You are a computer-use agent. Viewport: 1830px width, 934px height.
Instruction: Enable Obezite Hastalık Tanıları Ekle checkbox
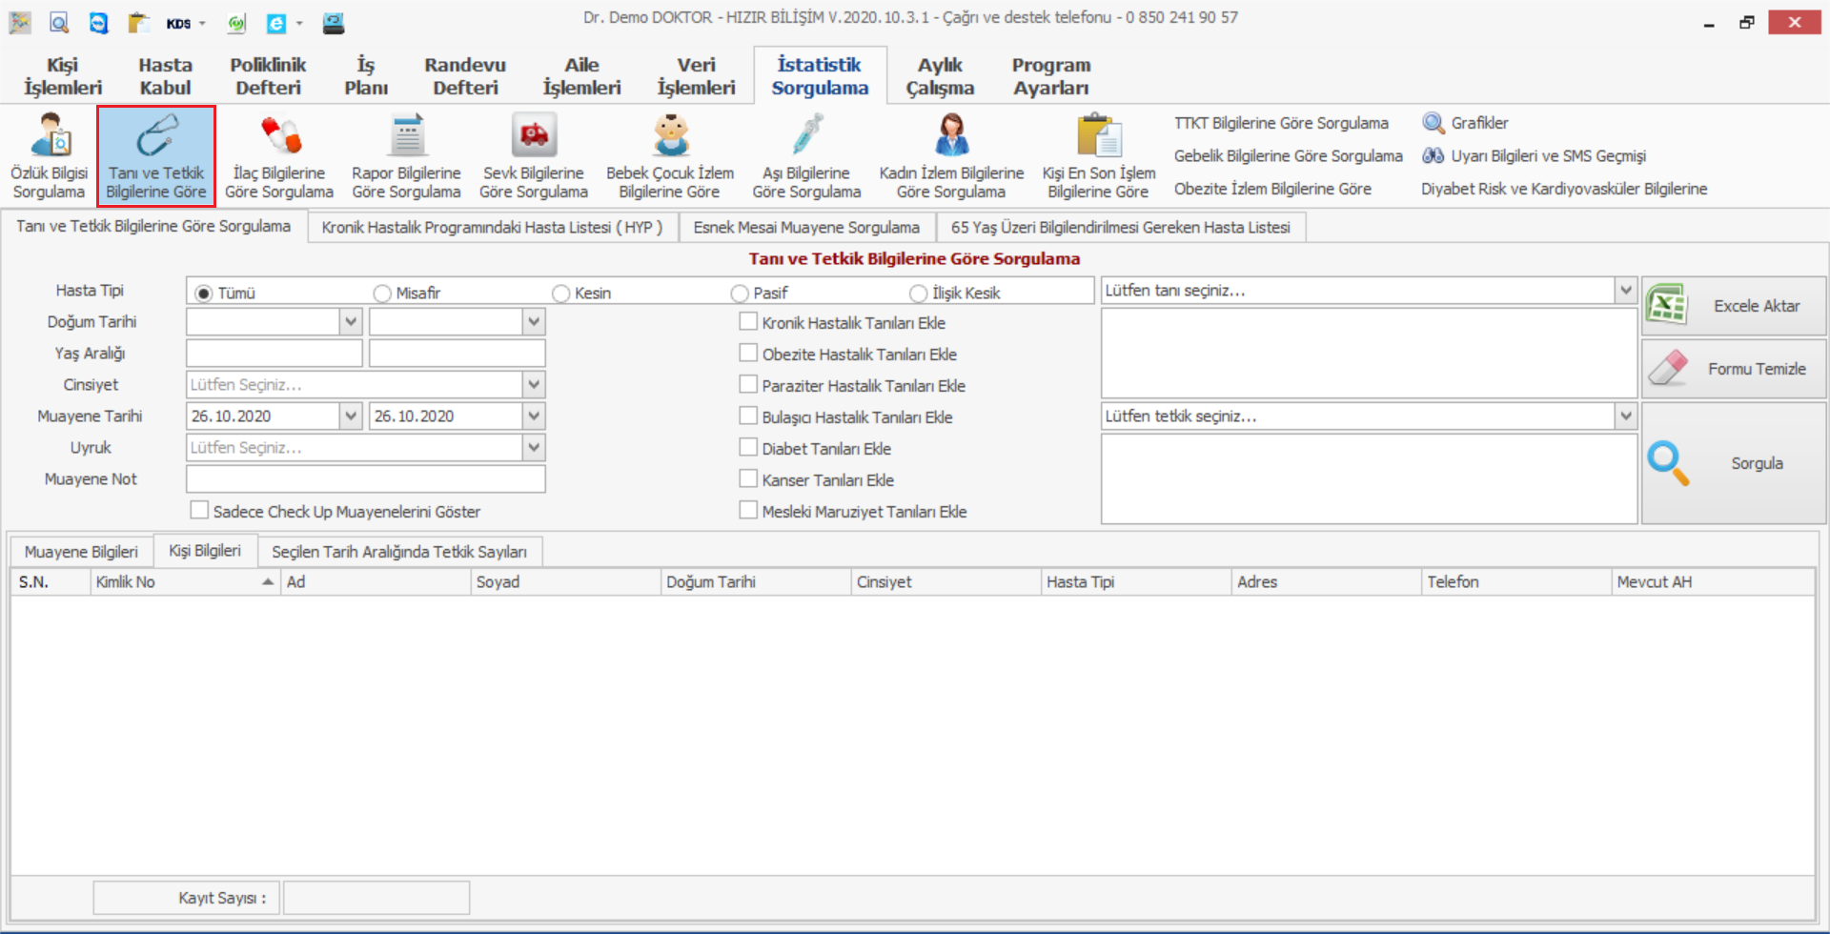[748, 354]
